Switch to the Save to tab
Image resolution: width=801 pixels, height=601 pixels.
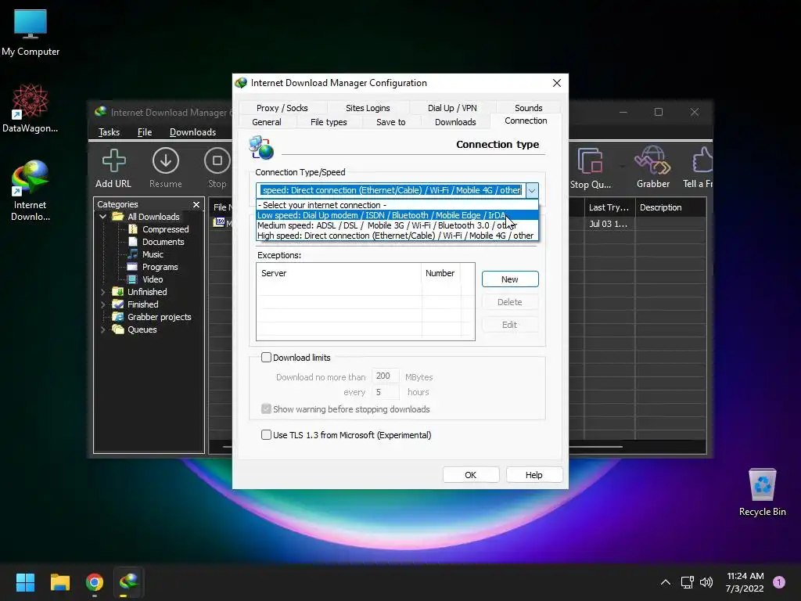tap(391, 122)
